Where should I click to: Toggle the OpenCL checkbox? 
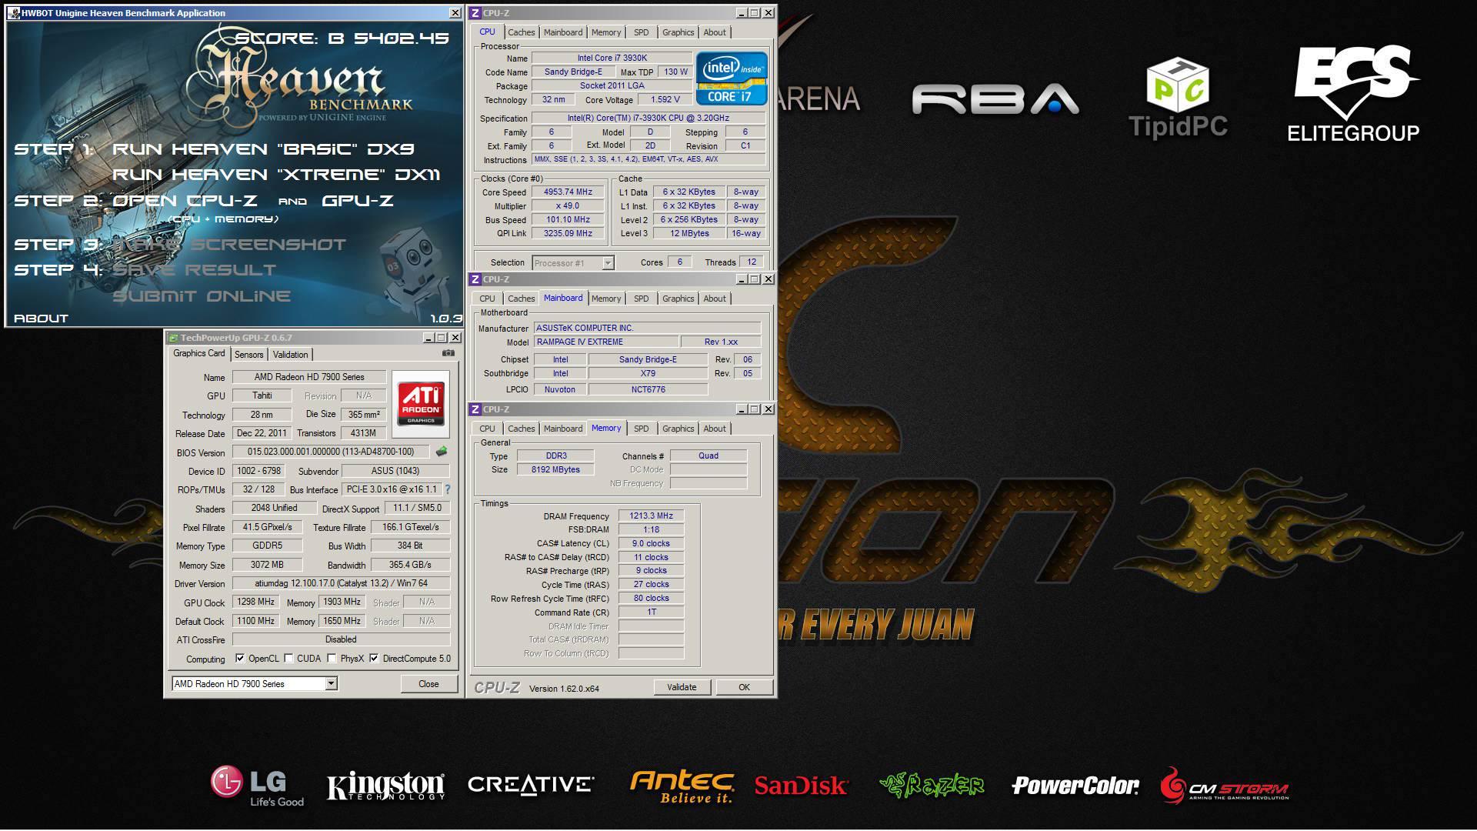(x=240, y=659)
